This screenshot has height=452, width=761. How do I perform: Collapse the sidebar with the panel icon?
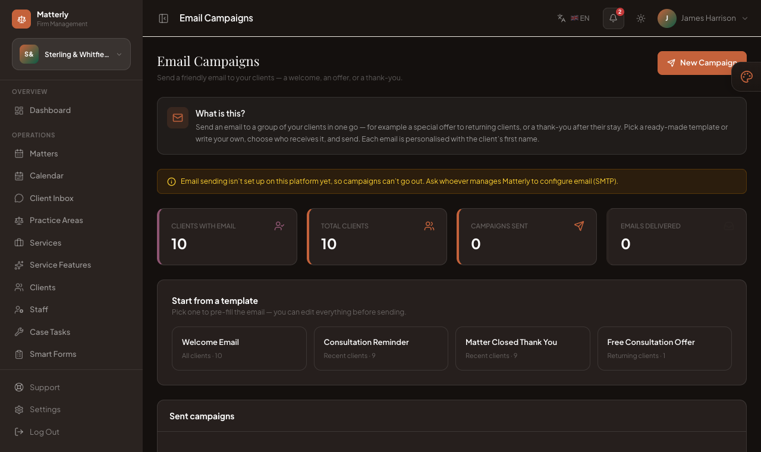point(163,18)
